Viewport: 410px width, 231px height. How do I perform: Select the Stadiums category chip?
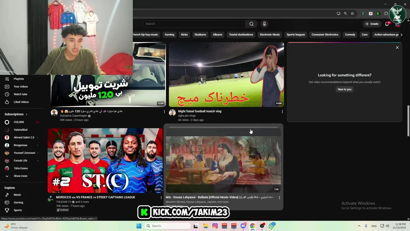point(200,35)
